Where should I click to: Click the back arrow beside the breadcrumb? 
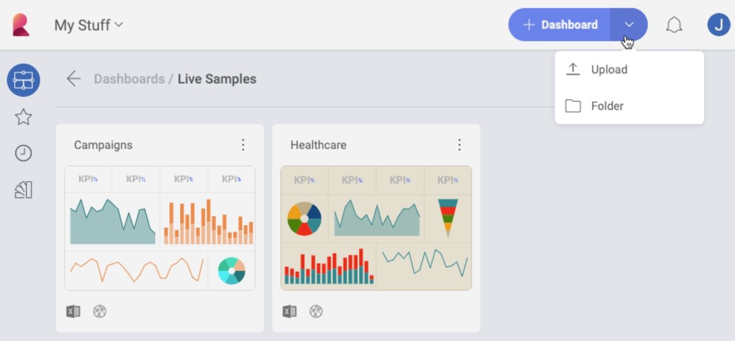[x=73, y=79]
